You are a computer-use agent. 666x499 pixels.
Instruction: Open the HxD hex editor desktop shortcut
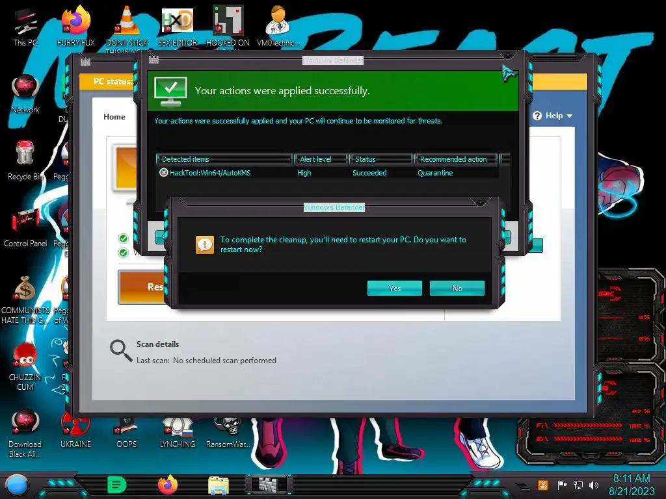[x=178, y=26]
